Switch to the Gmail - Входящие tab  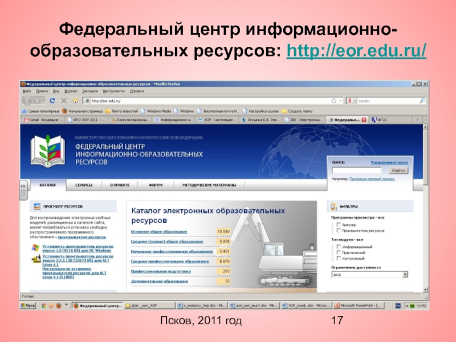(43, 120)
